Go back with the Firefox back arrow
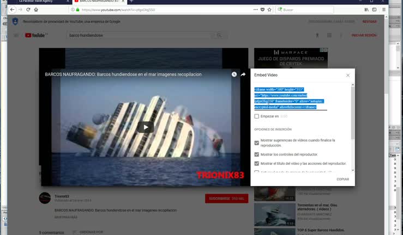The height and width of the screenshot is (235, 403). [x=12, y=9]
